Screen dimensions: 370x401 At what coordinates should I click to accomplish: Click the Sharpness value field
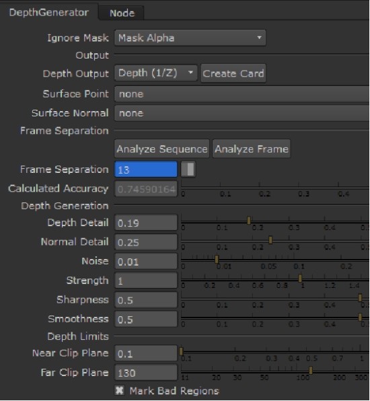[146, 299]
